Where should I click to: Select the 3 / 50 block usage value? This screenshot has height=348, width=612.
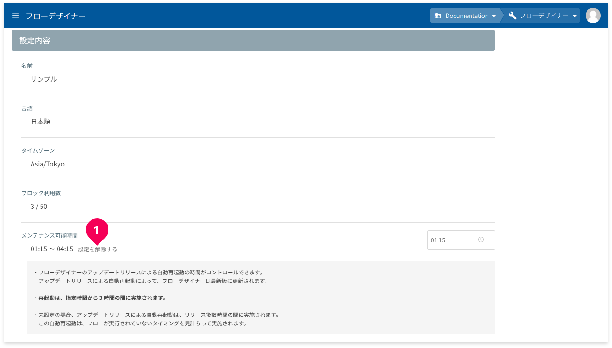coord(39,207)
